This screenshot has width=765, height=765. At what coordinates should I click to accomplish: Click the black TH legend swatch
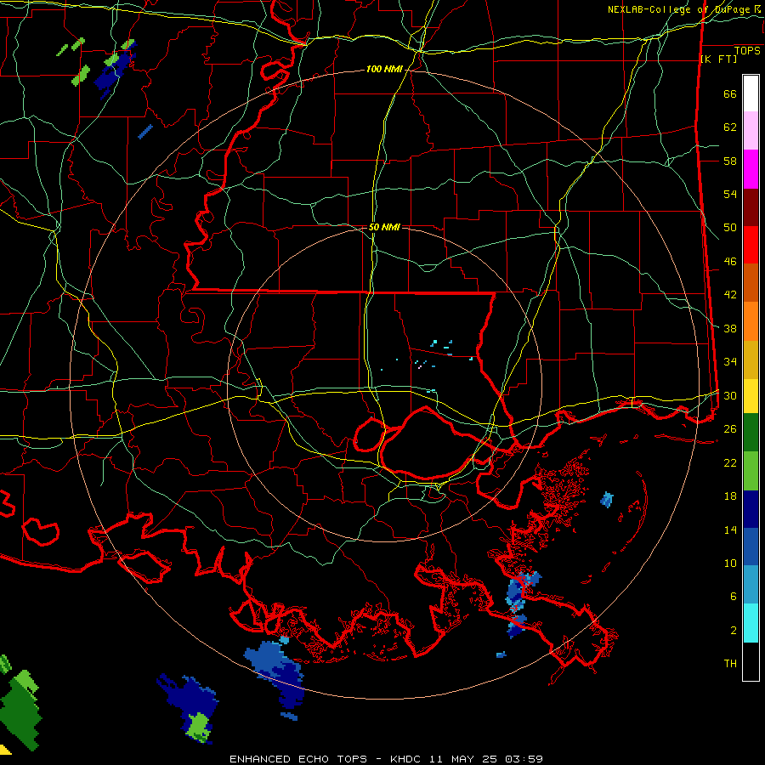751,661
